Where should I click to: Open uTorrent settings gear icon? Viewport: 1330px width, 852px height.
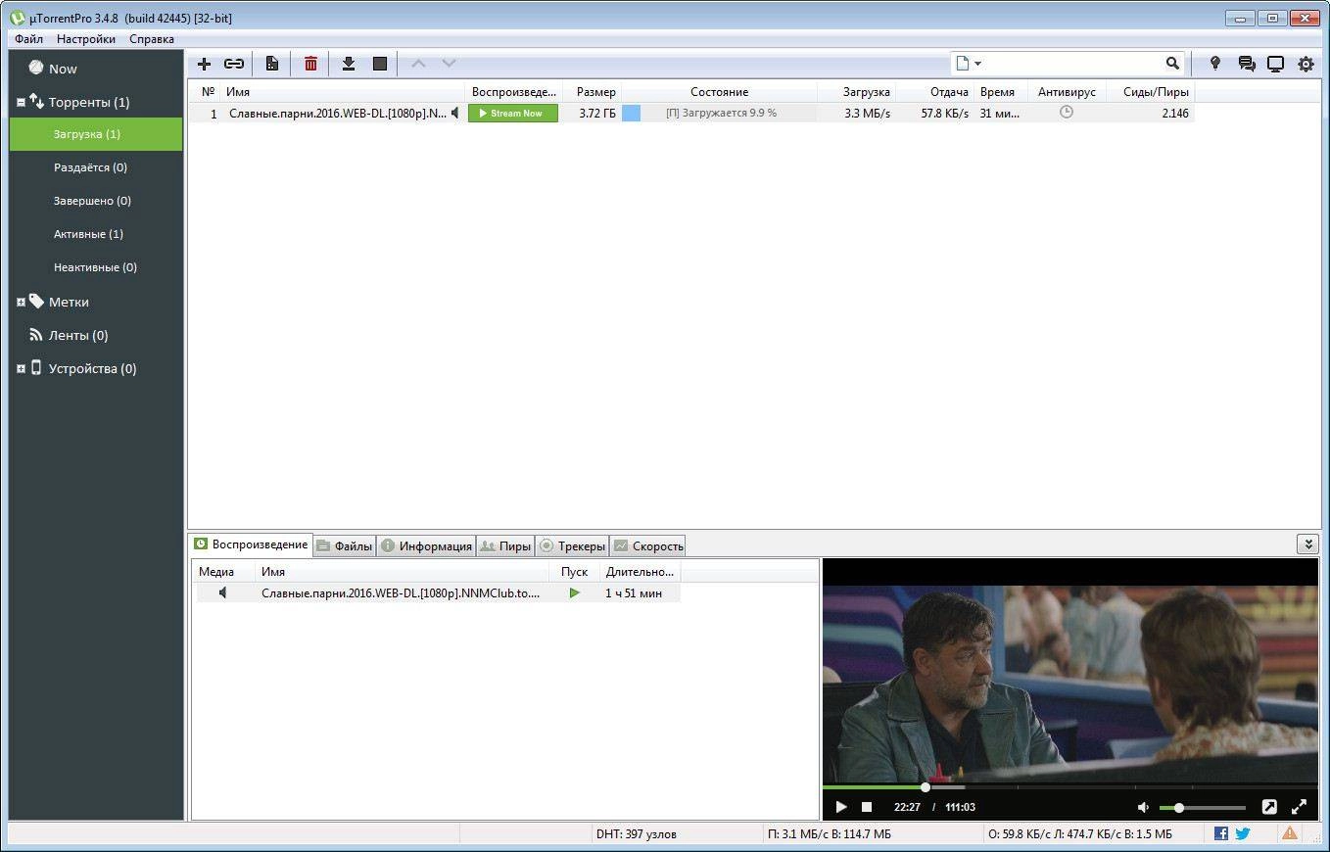pos(1306,63)
